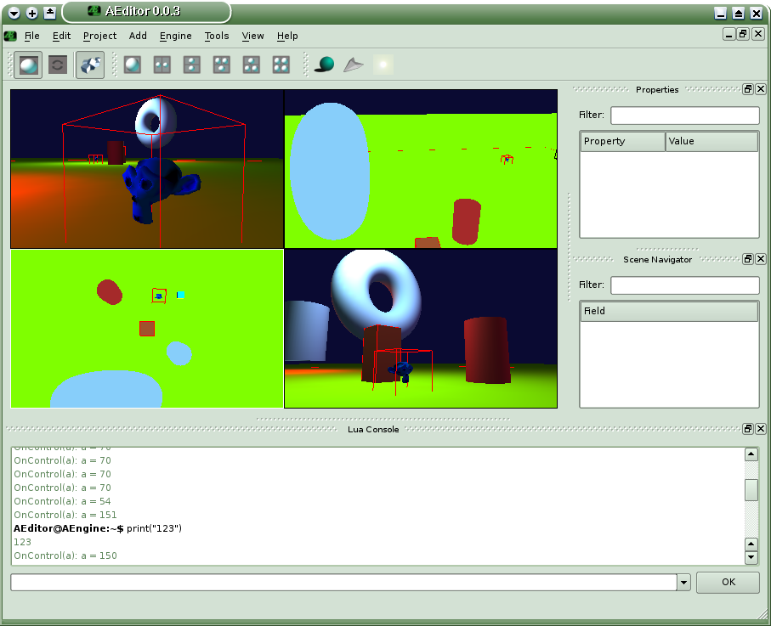Viewport: 771px width, 626px height.
Task: Select the two side-by-side viewports layout
Action: 162,65
